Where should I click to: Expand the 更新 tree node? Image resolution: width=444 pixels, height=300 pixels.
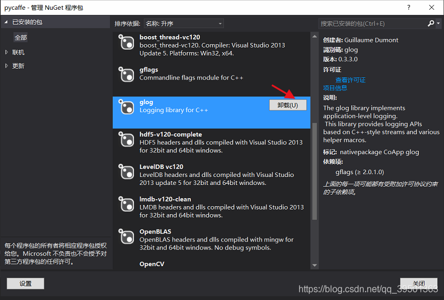[6, 66]
